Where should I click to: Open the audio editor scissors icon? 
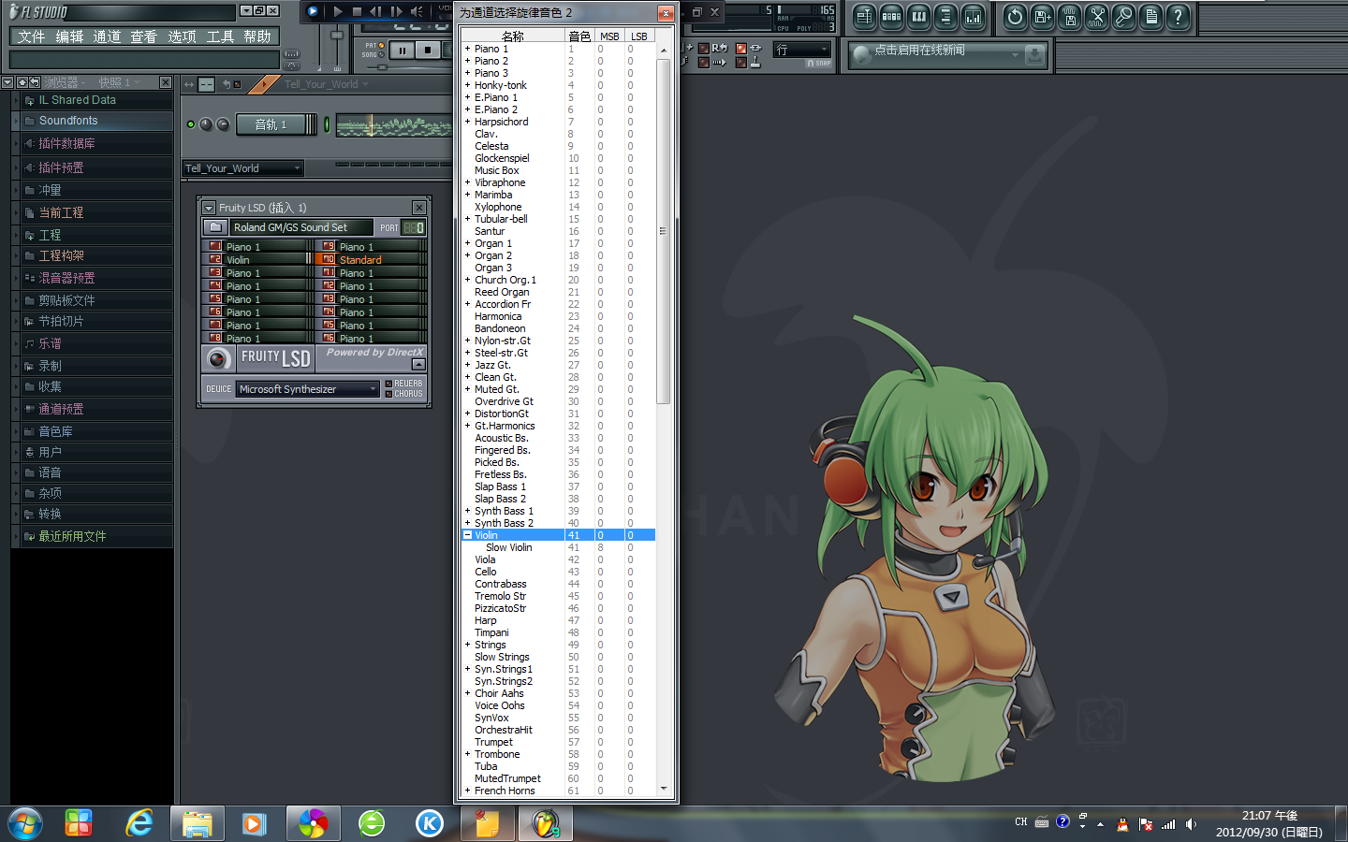tap(1097, 17)
